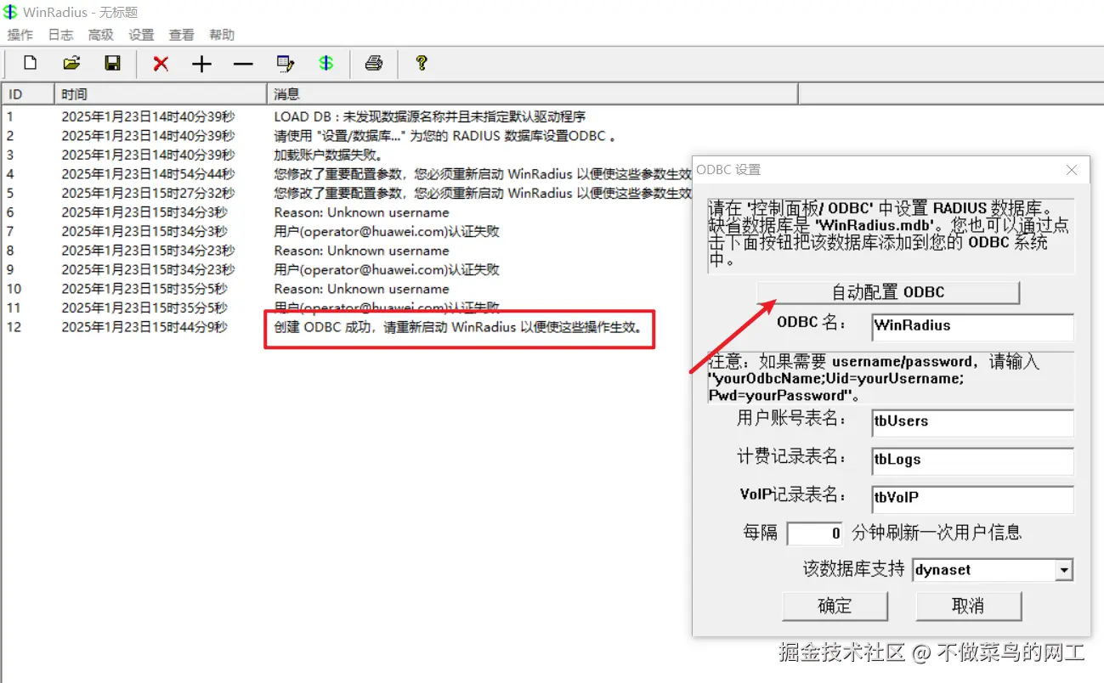Click the Save floppy disk icon
This screenshot has width=1104, height=683.
112,64
